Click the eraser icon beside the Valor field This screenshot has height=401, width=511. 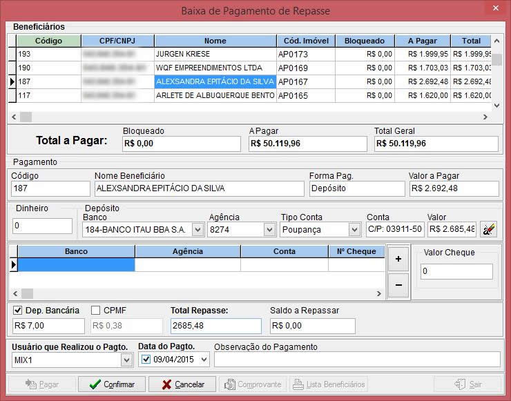(489, 229)
